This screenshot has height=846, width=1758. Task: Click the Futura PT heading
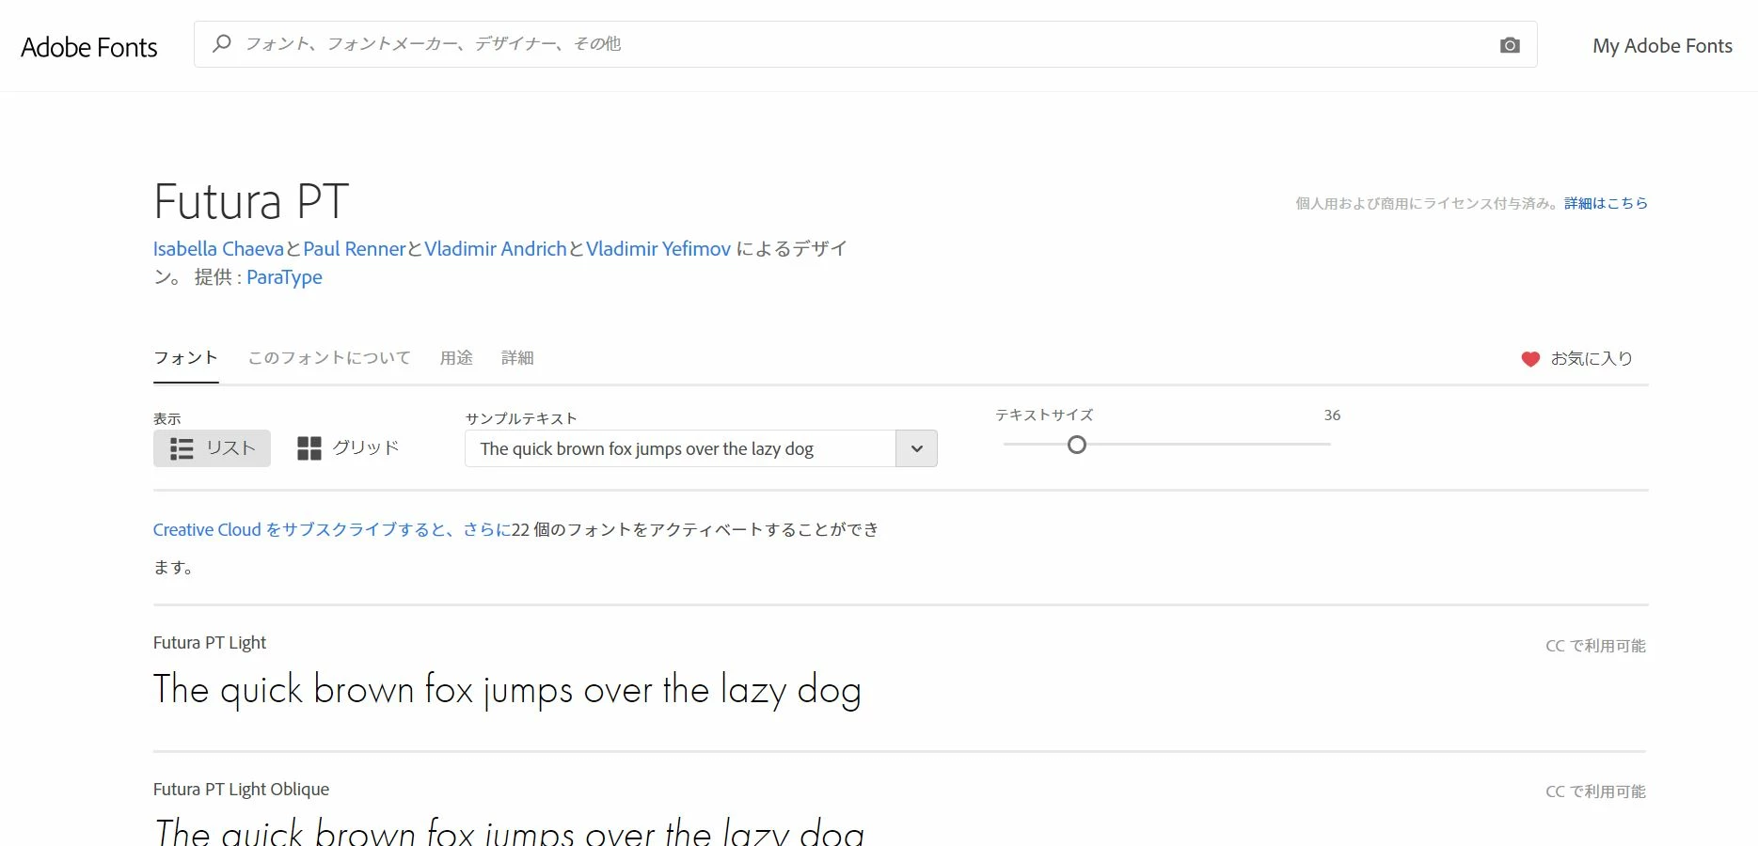[251, 201]
